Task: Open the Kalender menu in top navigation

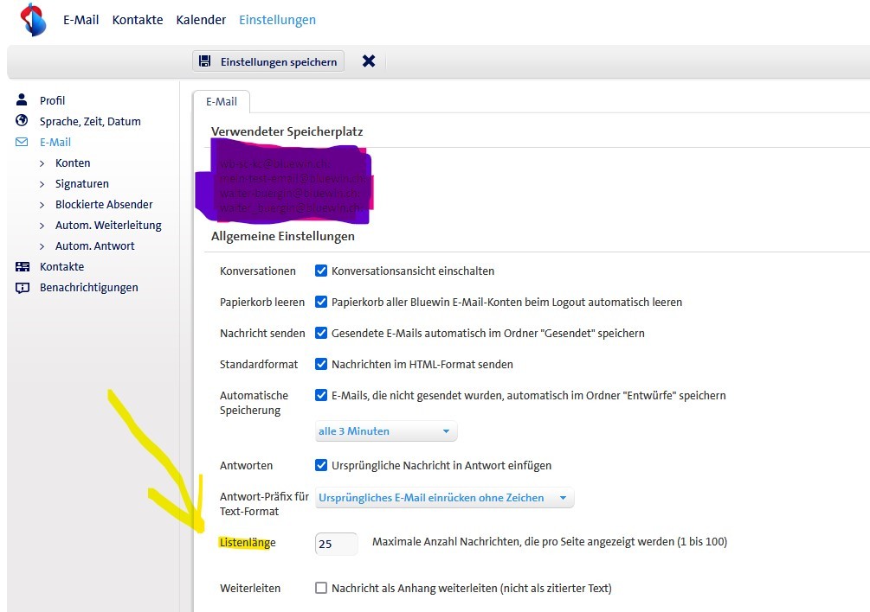Action: click(x=201, y=20)
